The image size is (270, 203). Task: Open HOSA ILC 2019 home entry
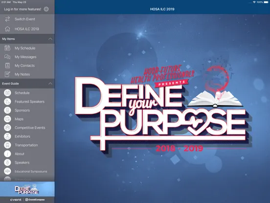pyautogui.click(x=27, y=29)
